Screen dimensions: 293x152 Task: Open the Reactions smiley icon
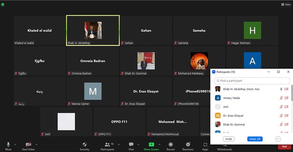(x=188, y=144)
